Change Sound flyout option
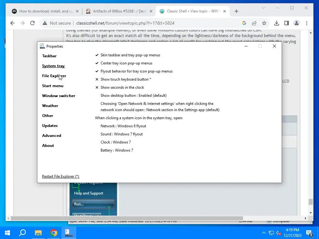 121,134
